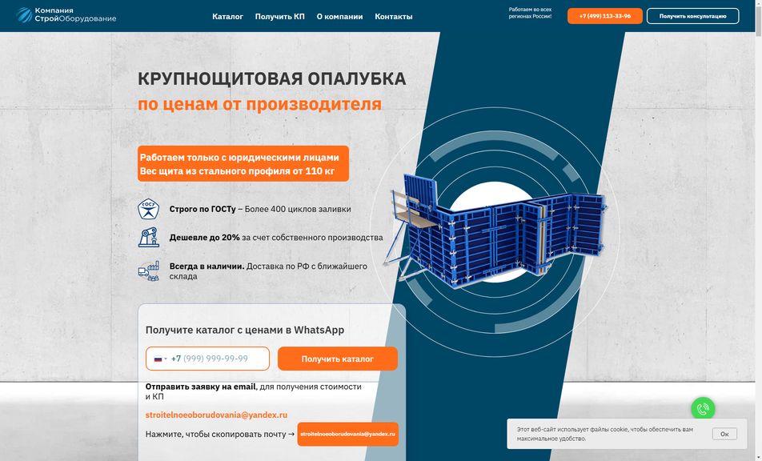The image size is (762, 461).
Task: Focus the phone number input field
Action: pyautogui.click(x=207, y=359)
